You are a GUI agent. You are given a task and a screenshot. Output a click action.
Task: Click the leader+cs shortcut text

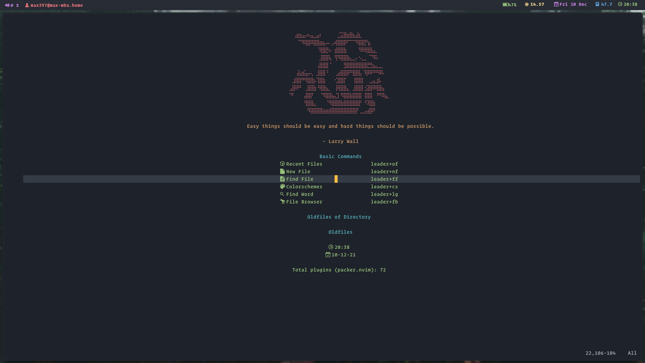[x=384, y=187]
